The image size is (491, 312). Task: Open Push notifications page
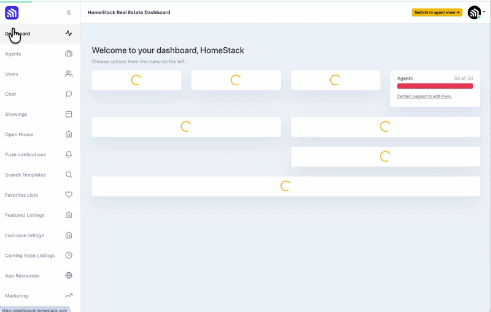tap(40, 154)
